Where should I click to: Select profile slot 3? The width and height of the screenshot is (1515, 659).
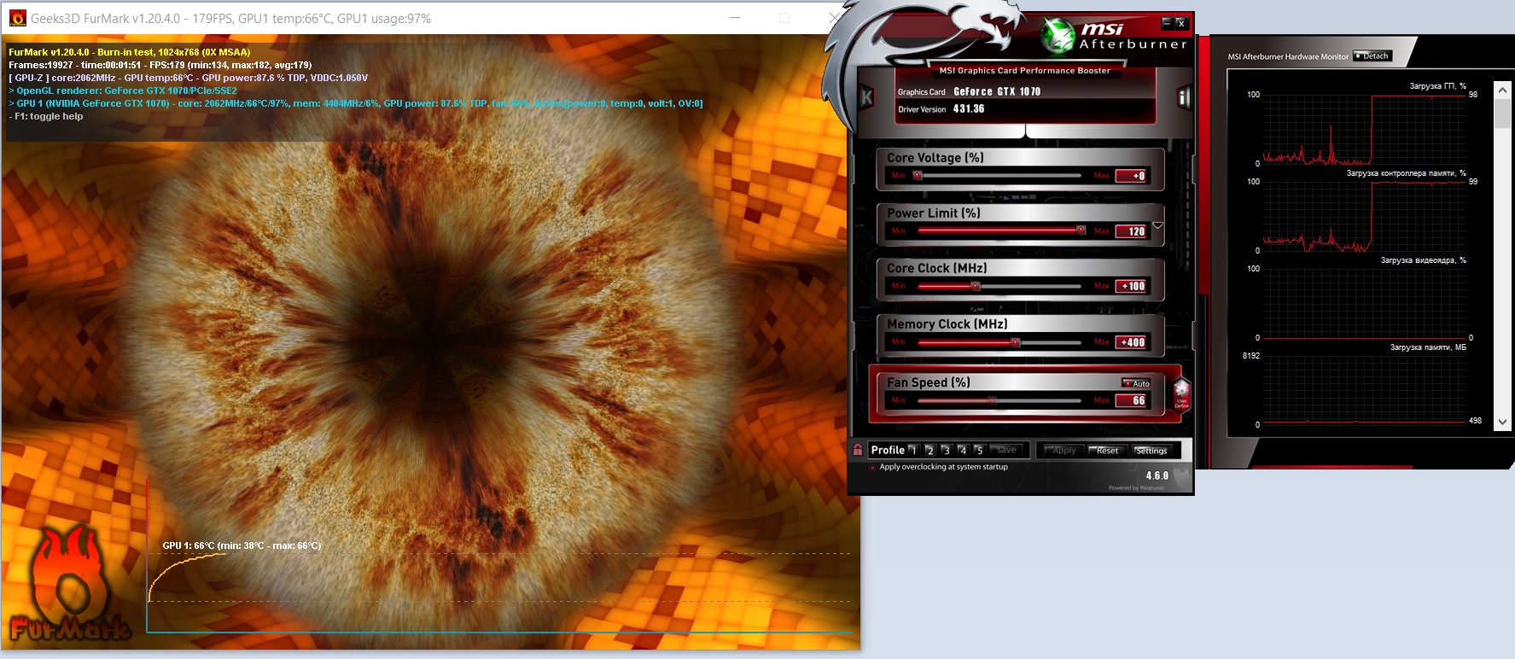(x=946, y=450)
